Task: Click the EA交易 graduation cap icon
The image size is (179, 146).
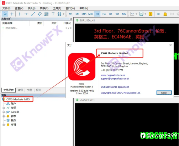Action: click(8, 112)
